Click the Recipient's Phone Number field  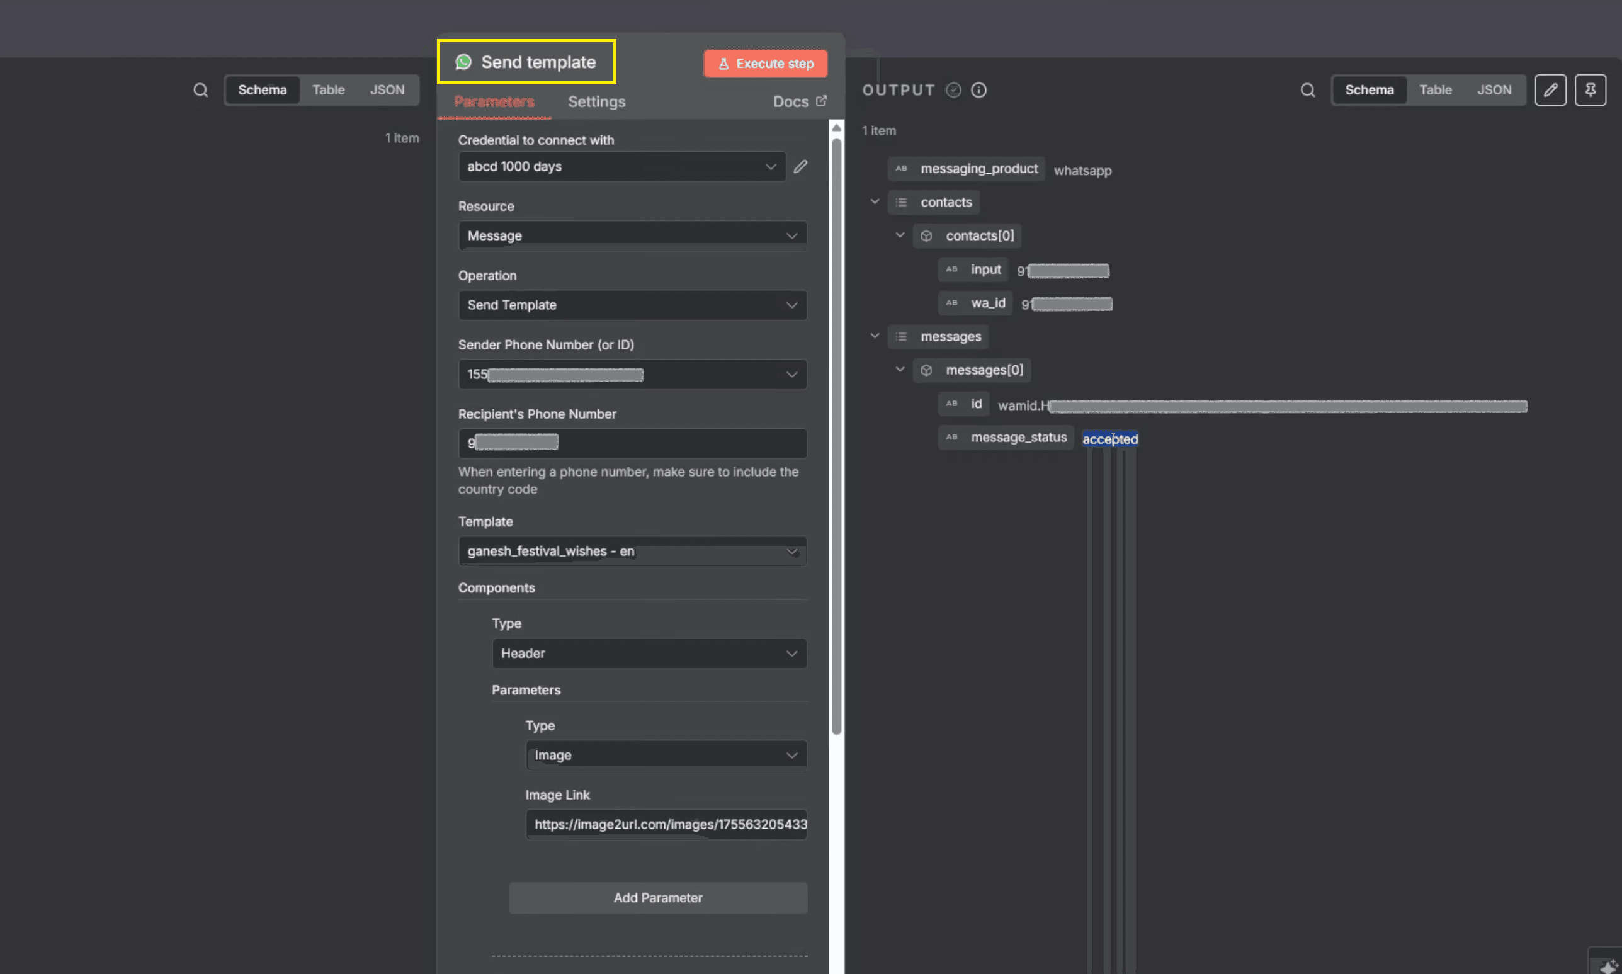point(632,444)
